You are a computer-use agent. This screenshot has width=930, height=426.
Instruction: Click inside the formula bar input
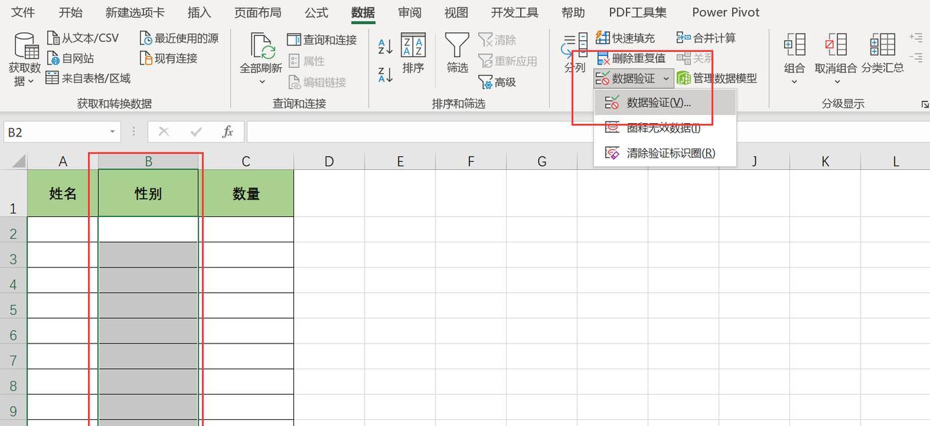[x=588, y=132]
